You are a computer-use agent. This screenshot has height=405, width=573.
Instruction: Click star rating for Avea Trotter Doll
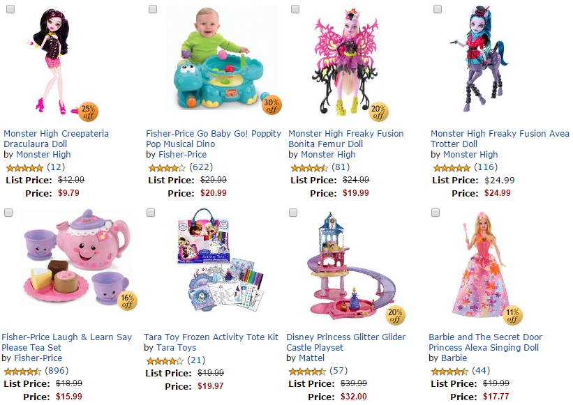[451, 168]
